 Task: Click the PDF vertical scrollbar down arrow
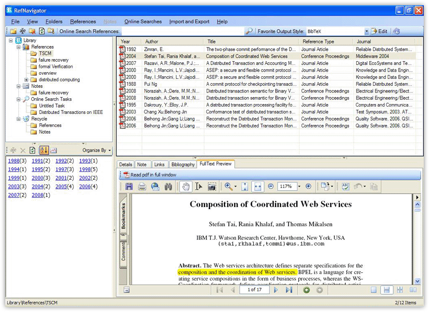(417, 281)
